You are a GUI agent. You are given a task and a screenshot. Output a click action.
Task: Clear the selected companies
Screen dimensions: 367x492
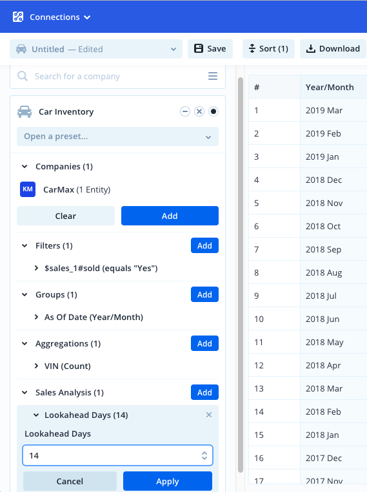click(66, 216)
